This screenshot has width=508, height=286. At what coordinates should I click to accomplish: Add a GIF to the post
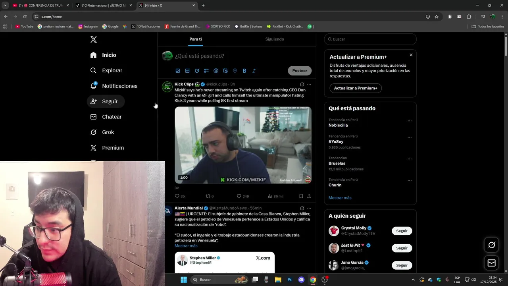pyautogui.click(x=187, y=71)
